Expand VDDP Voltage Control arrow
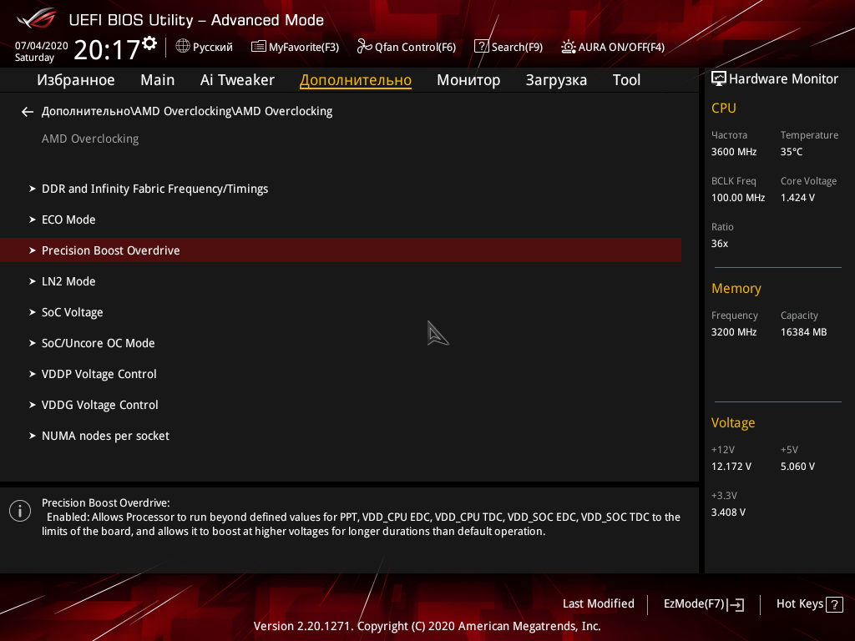This screenshot has height=641, width=855. [33, 374]
